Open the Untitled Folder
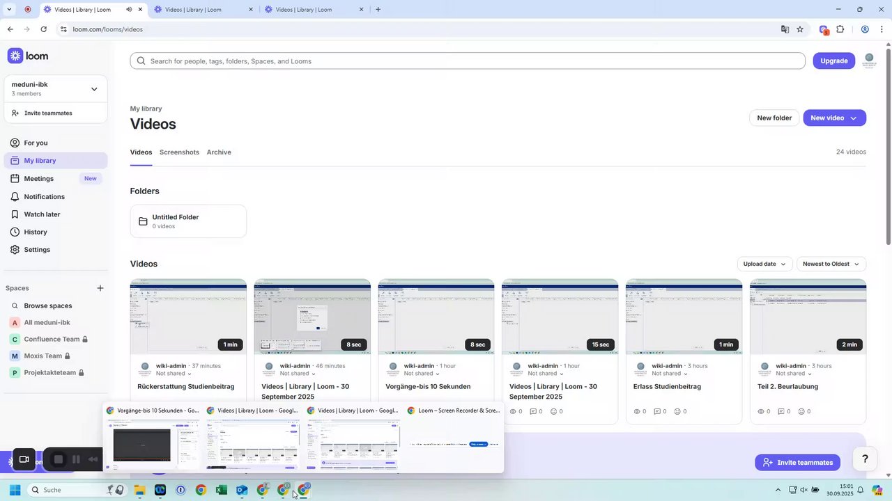This screenshot has height=501, width=892. pyautogui.click(x=188, y=221)
